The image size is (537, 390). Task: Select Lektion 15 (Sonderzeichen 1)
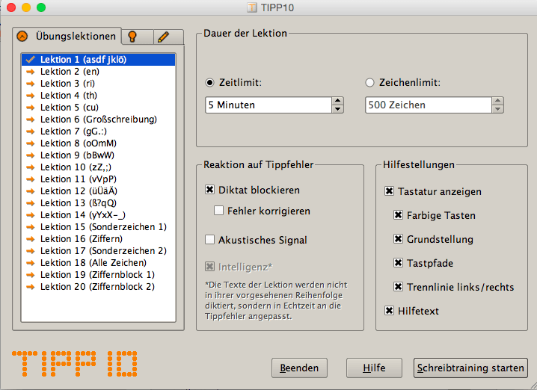click(x=98, y=227)
